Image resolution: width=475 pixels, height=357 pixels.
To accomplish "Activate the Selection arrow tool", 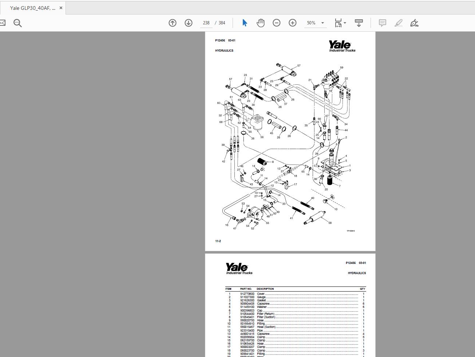I will coord(245,23).
